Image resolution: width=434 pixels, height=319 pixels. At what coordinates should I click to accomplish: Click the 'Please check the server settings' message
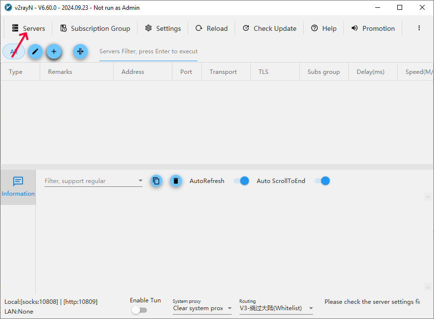[372, 301]
